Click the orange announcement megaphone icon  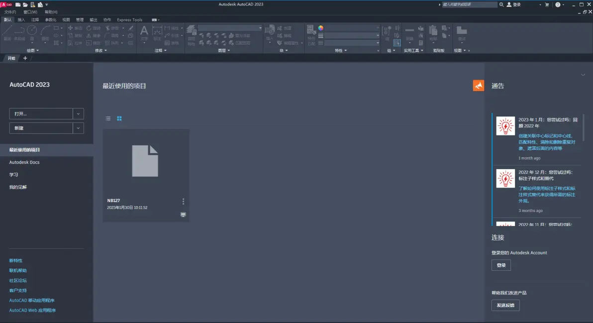(479, 86)
